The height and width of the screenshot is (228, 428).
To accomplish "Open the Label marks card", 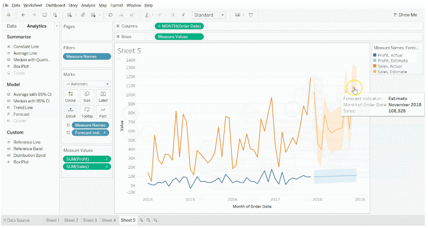I will pyautogui.click(x=103, y=96).
